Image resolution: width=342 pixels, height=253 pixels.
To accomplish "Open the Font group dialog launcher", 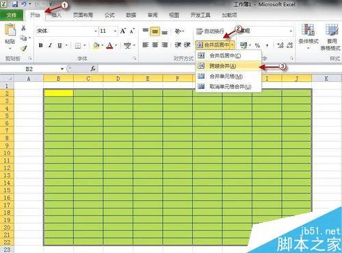I will pyautogui.click(x=135, y=59).
